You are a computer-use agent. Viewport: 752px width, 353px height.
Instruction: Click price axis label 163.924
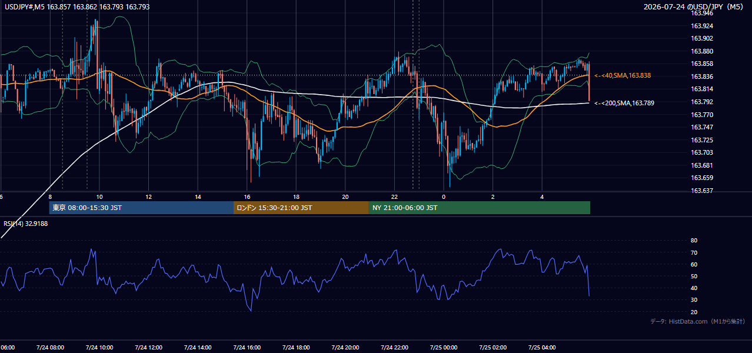coord(703,26)
